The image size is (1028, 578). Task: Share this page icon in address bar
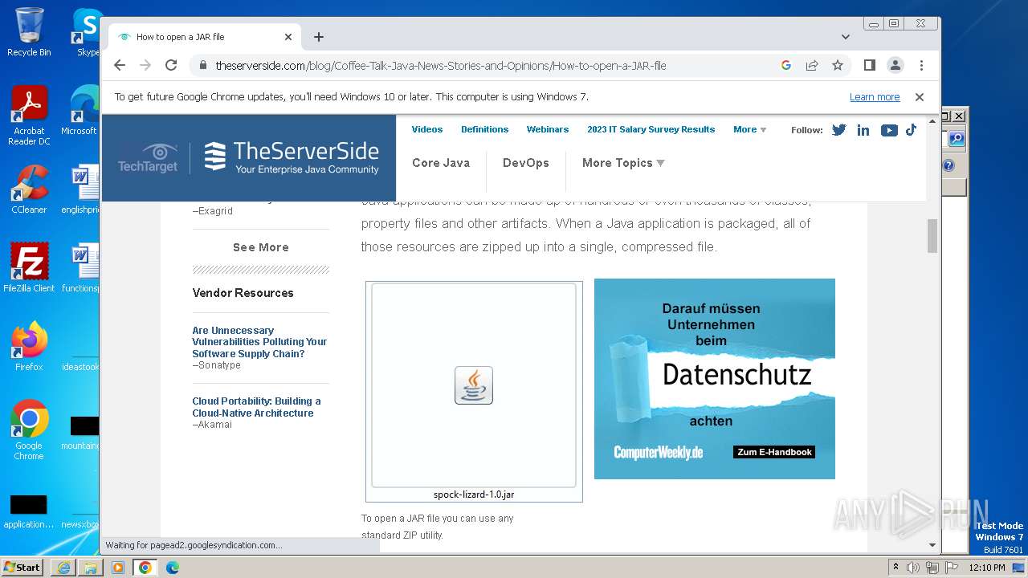pos(812,65)
